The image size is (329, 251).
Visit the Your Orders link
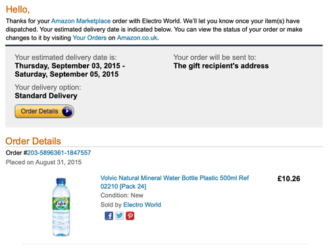[x=89, y=37]
